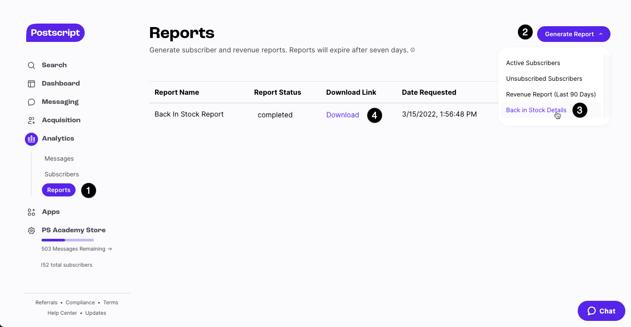Click the info icon after seven days
The height and width of the screenshot is (327, 631).
pyautogui.click(x=413, y=50)
